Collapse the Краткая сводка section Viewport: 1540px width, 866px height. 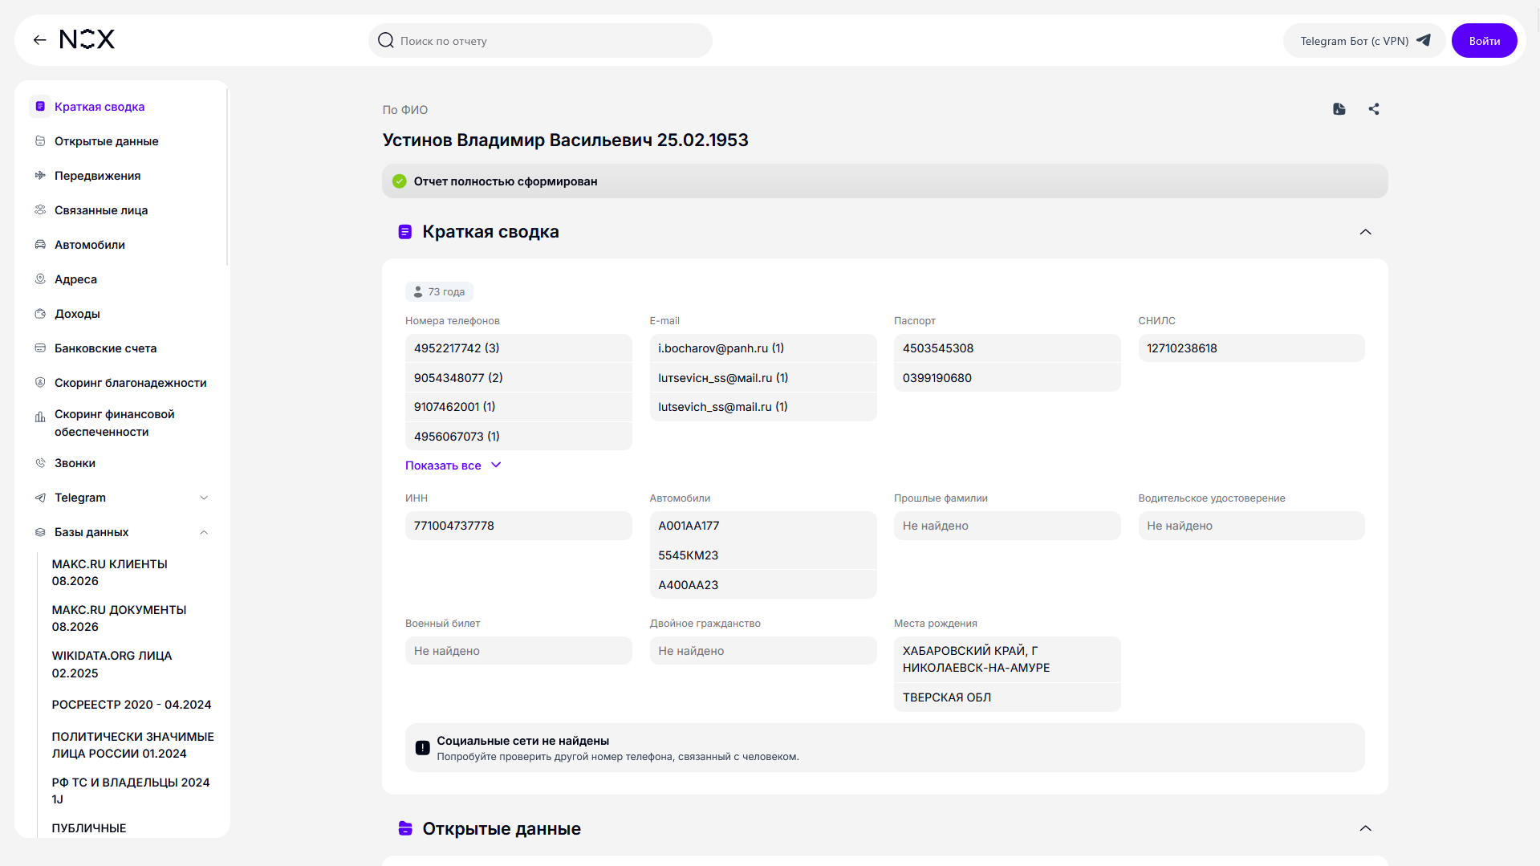tap(1365, 232)
